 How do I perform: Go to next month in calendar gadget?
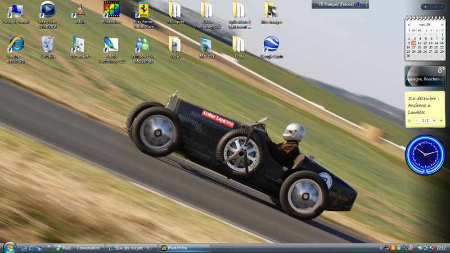[x=442, y=25]
